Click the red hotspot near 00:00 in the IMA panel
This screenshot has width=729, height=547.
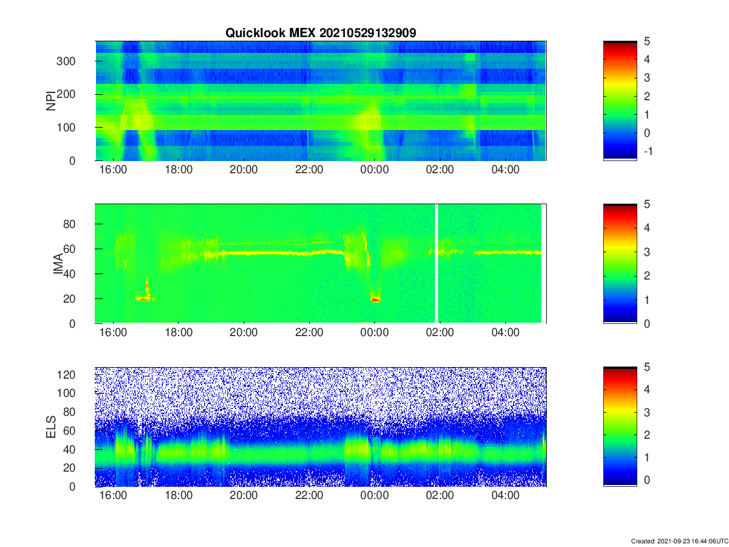375,299
